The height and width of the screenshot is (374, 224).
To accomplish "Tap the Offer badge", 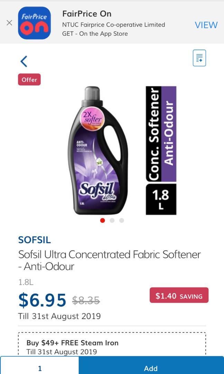I will pos(29,79).
